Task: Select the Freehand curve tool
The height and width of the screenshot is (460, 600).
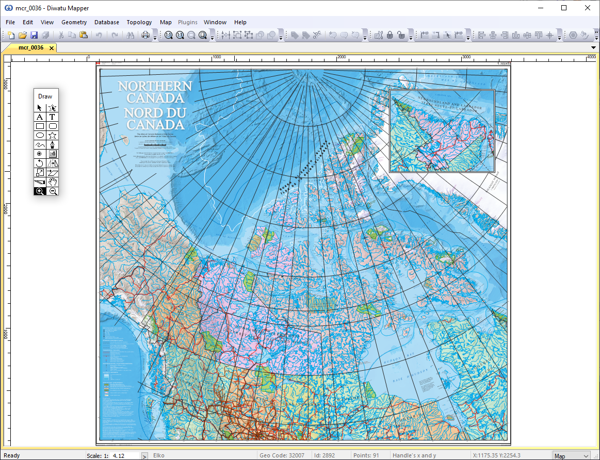Action: click(x=40, y=144)
